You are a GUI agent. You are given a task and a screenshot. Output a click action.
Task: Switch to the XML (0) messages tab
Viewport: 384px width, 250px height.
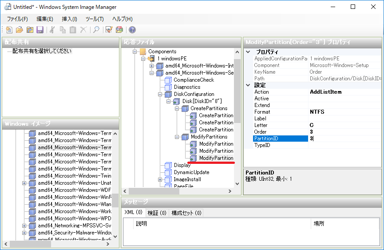[x=134, y=212]
